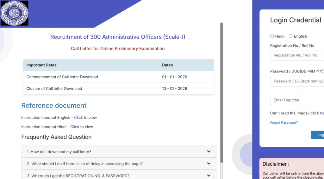Click the 'Frequently Asked Question' heading

click(x=56, y=137)
